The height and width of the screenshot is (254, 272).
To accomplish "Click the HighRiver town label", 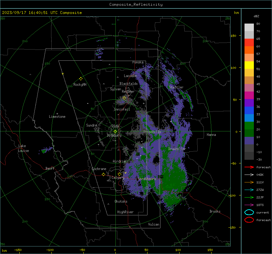I will tap(125, 212).
